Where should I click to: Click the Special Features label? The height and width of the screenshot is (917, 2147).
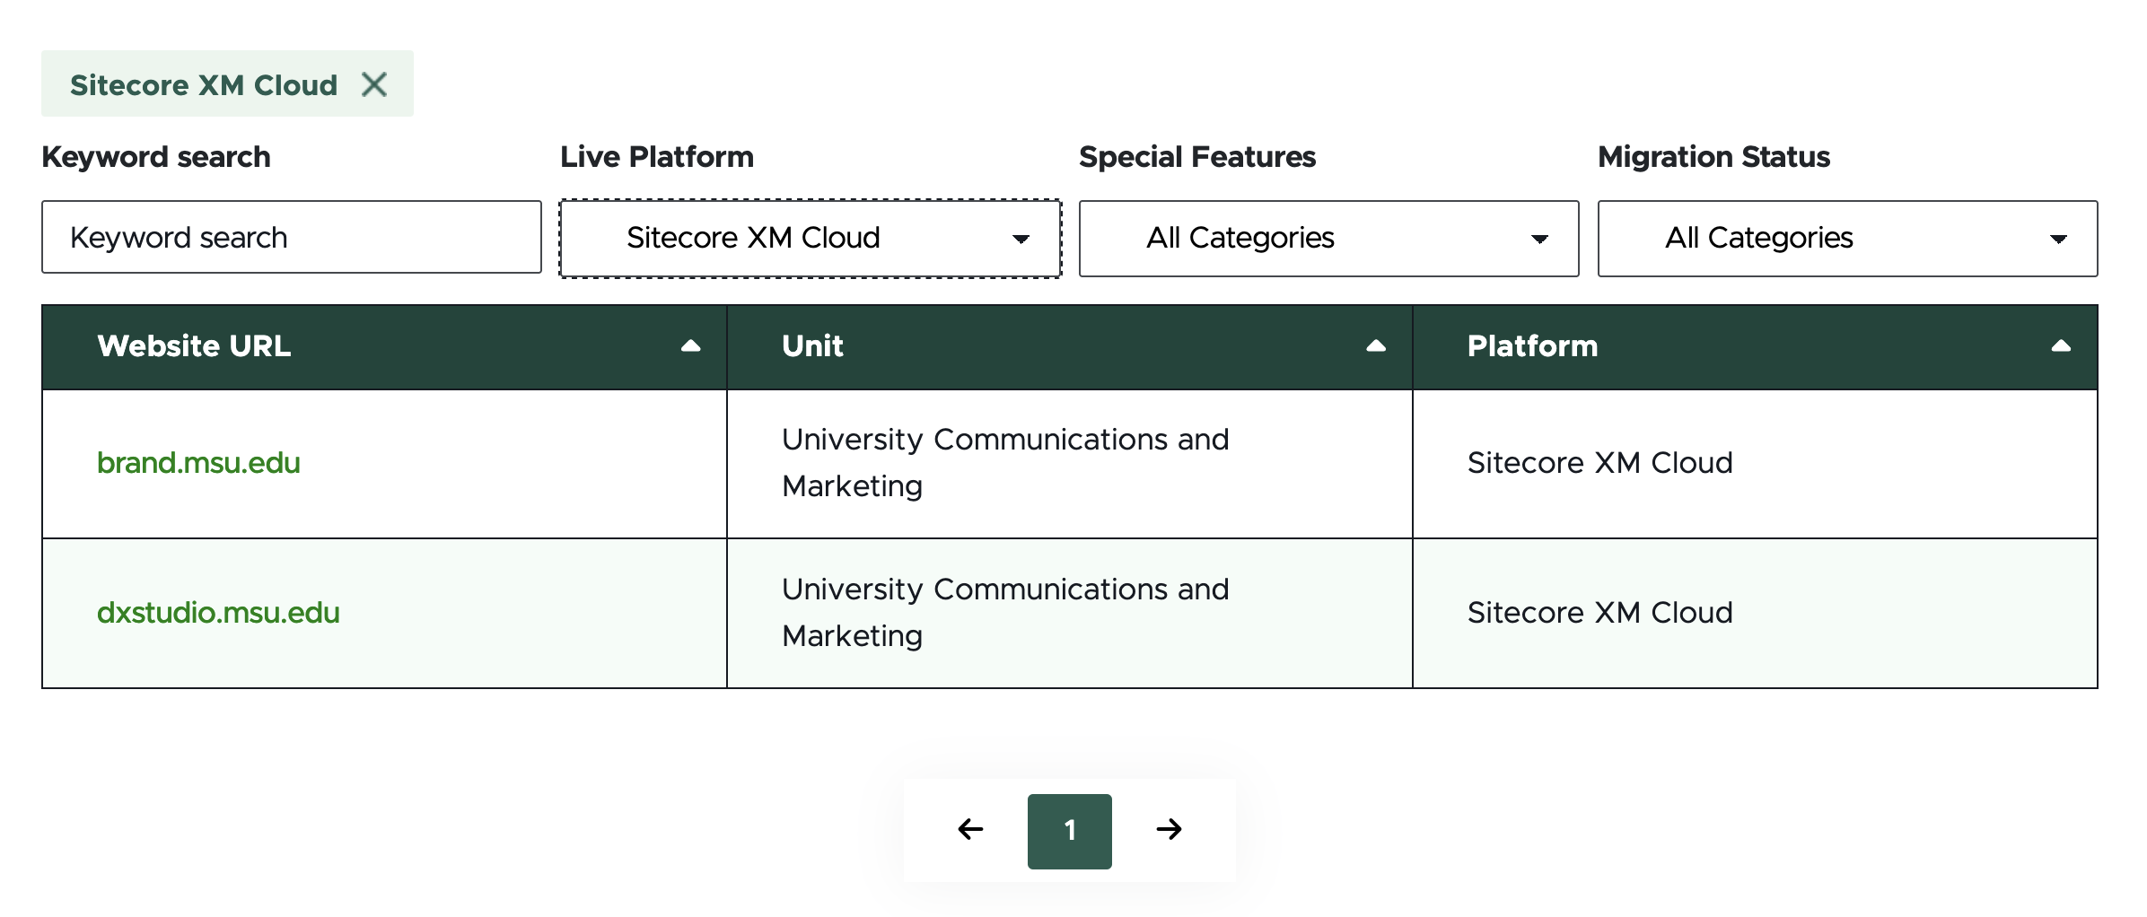(x=1197, y=157)
